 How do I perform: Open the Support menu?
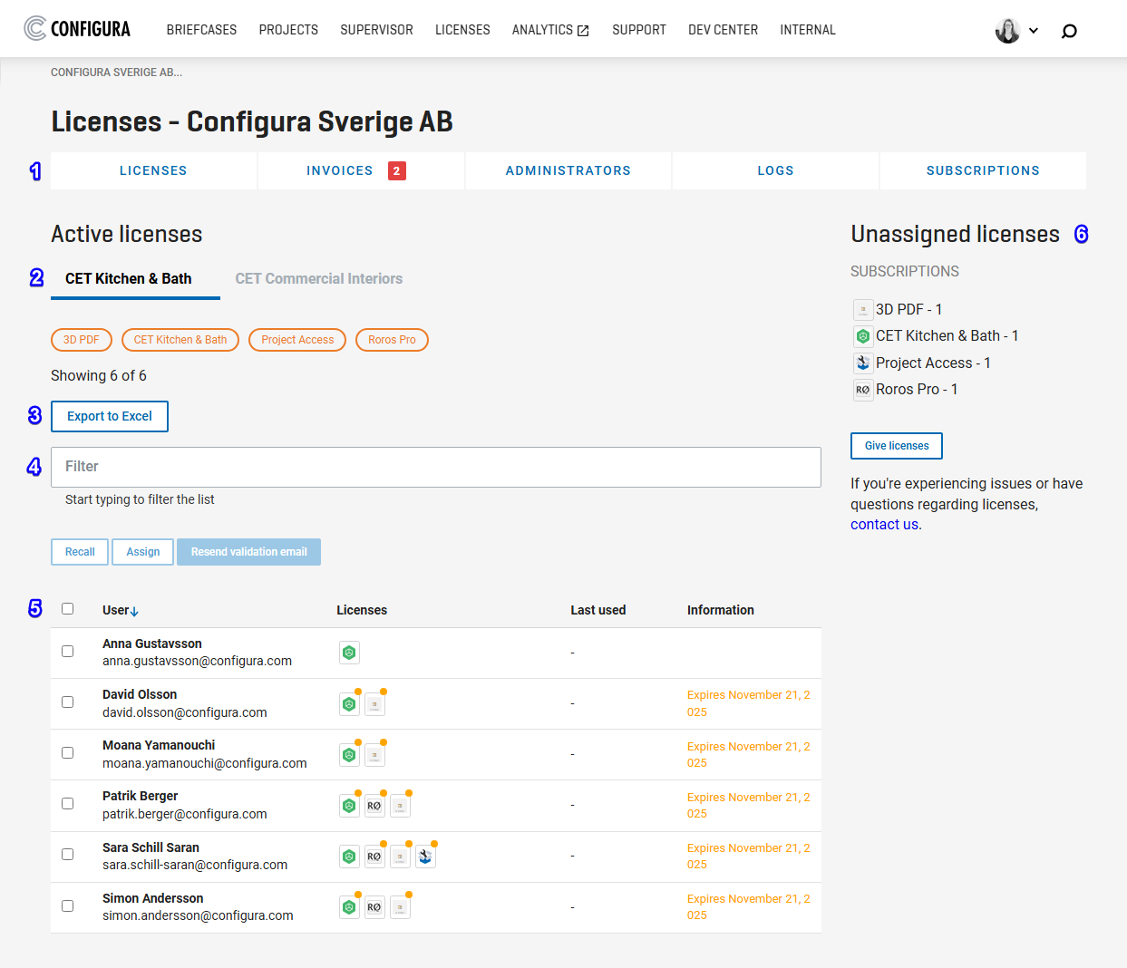tap(639, 30)
